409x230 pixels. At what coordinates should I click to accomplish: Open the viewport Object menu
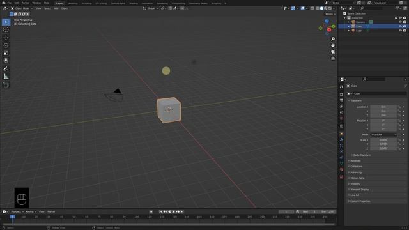point(65,8)
